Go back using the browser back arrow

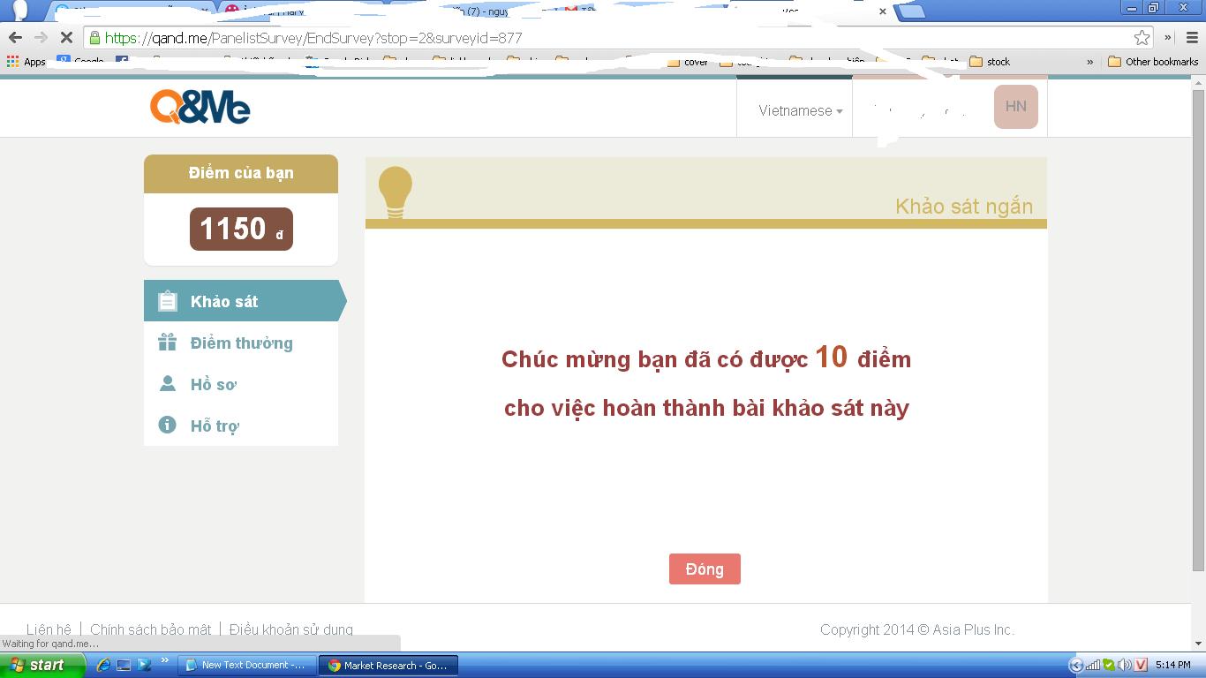(x=15, y=37)
